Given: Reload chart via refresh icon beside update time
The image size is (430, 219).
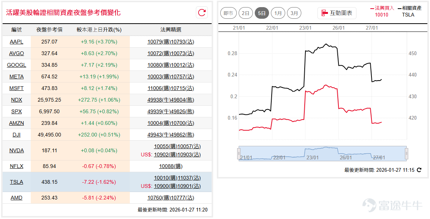Looking at the screenshot, I should [x=419, y=170].
